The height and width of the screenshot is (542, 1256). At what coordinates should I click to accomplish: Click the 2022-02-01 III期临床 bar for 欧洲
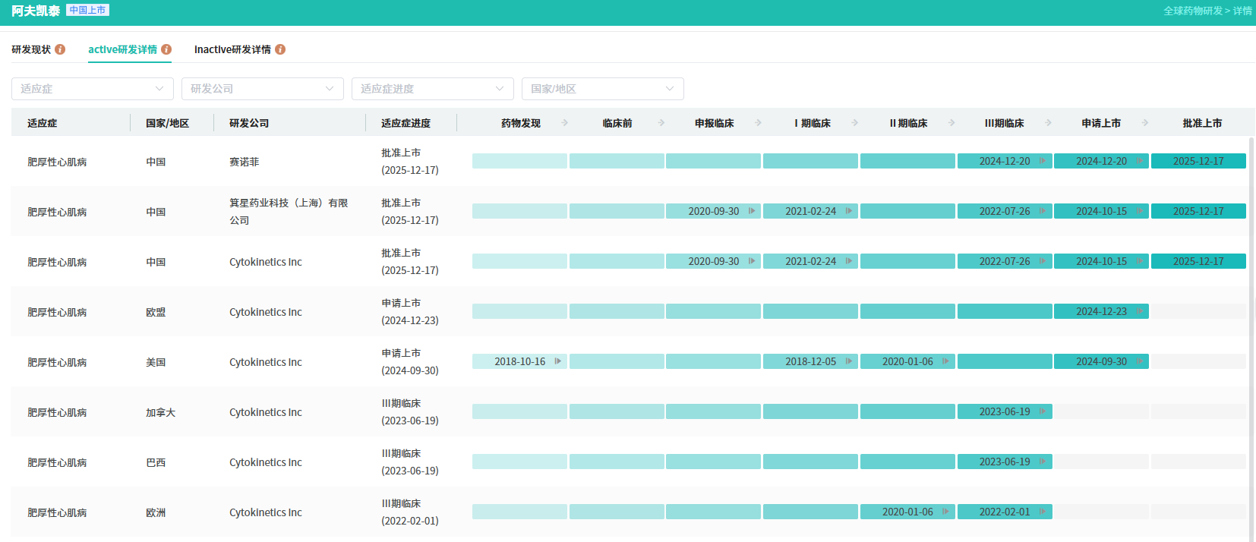tap(1004, 512)
